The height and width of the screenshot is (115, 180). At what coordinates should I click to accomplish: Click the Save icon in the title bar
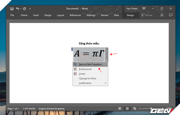tap(12, 9)
